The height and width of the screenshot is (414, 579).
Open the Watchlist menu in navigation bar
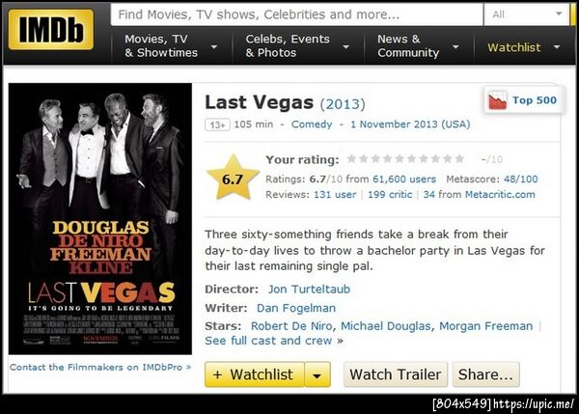point(524,47)
